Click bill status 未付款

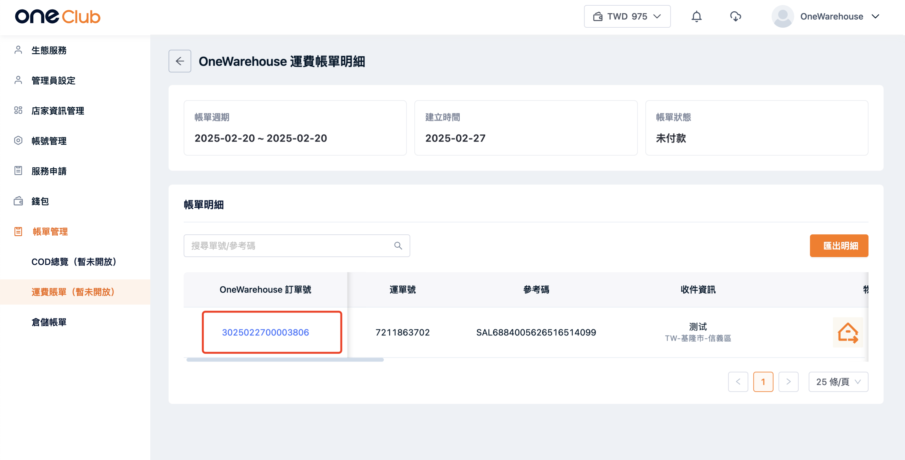click(671, 138)
